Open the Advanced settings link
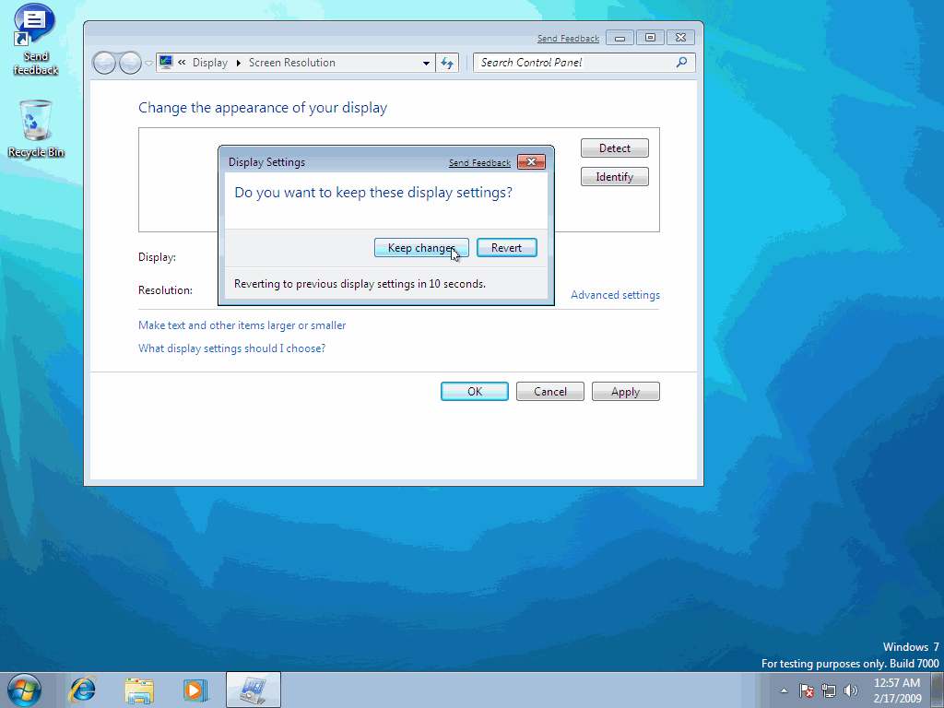 click(615, 294)
